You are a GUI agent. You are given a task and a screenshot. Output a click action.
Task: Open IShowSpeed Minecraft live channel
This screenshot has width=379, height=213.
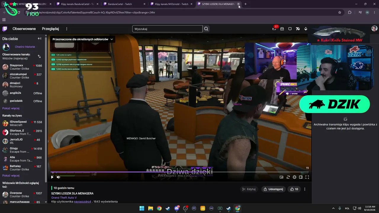coord(23,123)
